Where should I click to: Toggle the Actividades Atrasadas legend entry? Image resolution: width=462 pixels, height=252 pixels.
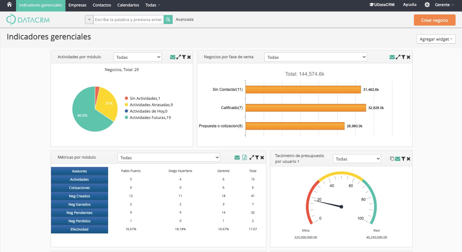(x=151, y=105)
